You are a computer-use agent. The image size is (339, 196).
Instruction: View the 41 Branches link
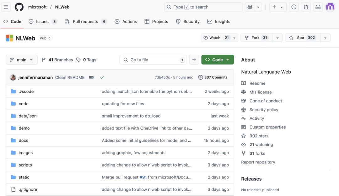[x=57, y=60]
